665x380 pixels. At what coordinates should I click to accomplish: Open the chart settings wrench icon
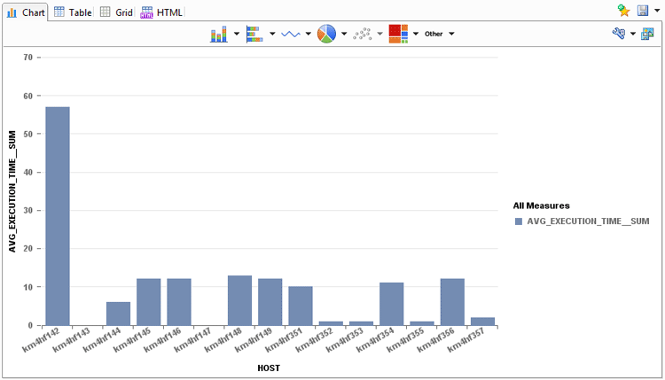pyautogui.click(x=619, y=34)
